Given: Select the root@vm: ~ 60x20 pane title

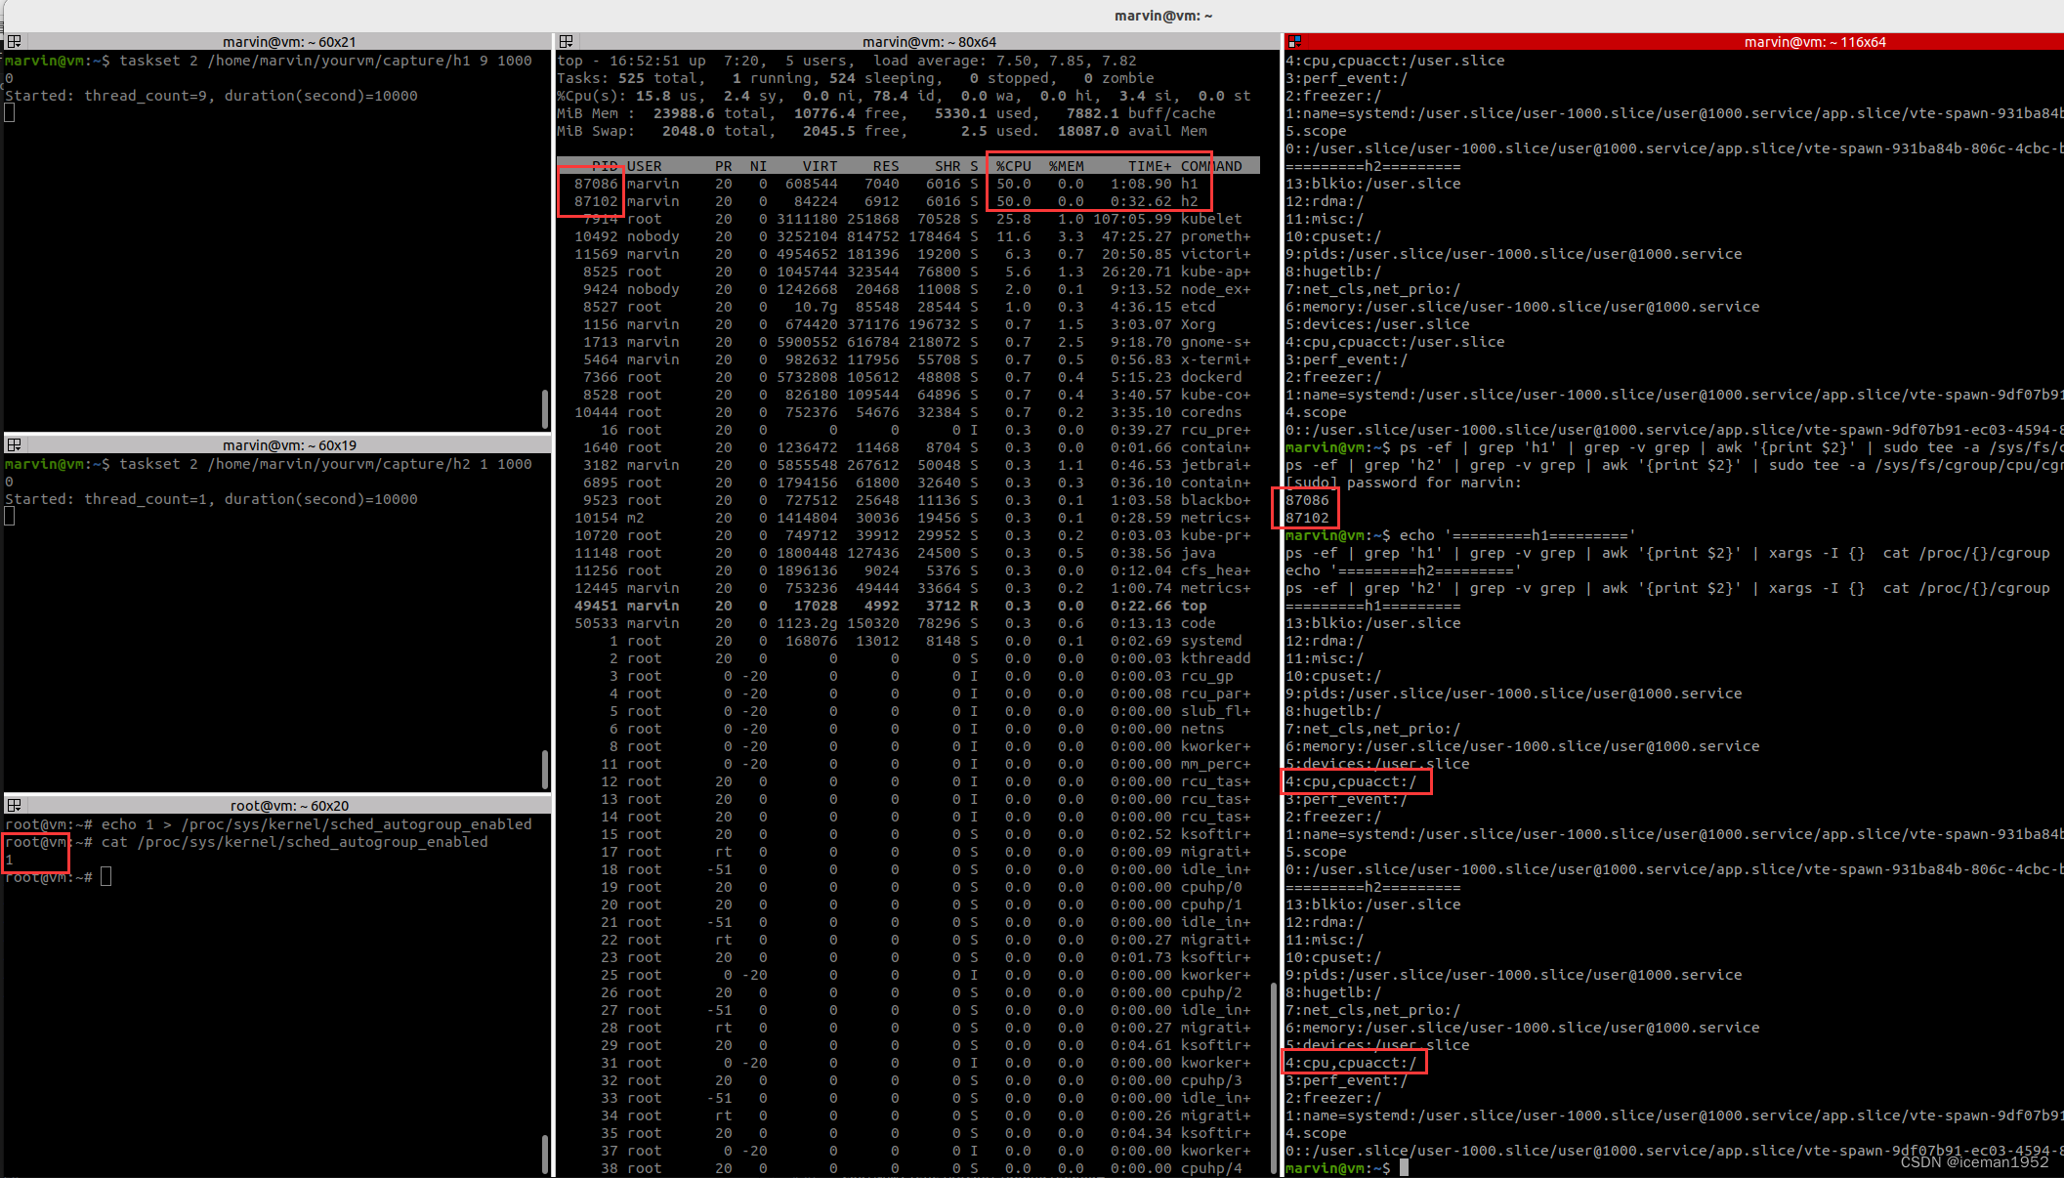Looking at the screenshot, I should tap(289, 806).
